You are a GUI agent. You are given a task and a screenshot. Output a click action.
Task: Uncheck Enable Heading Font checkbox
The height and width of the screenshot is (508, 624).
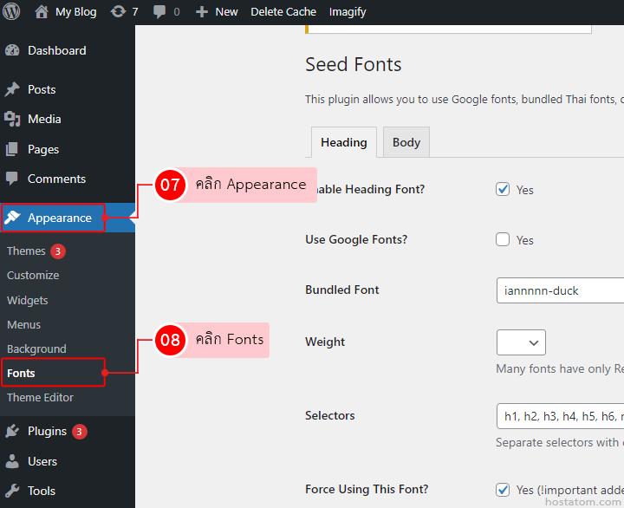coord(503,189)
